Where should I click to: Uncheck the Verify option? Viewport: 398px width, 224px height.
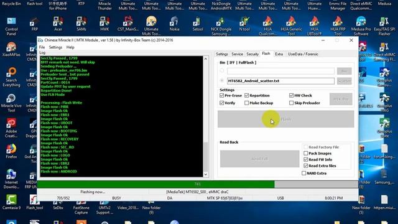point(221,103)
